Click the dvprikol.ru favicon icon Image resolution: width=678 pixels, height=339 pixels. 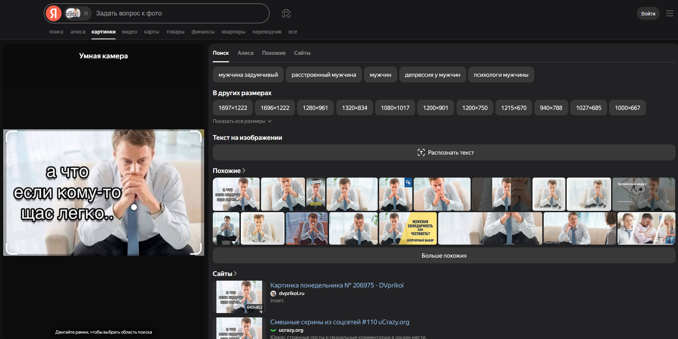point(273,294)
